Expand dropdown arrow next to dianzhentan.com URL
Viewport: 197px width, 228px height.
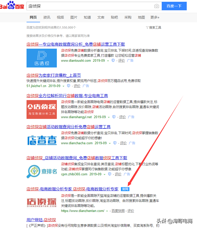click(x=107, y=211)
